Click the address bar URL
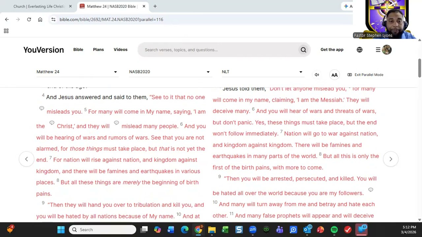Screen dimensions: 422x237 (x=111, y=19)
